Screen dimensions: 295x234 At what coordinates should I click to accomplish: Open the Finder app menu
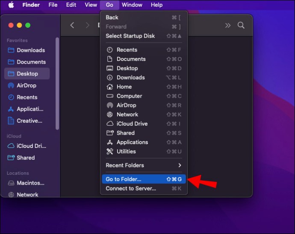(31, 5)
